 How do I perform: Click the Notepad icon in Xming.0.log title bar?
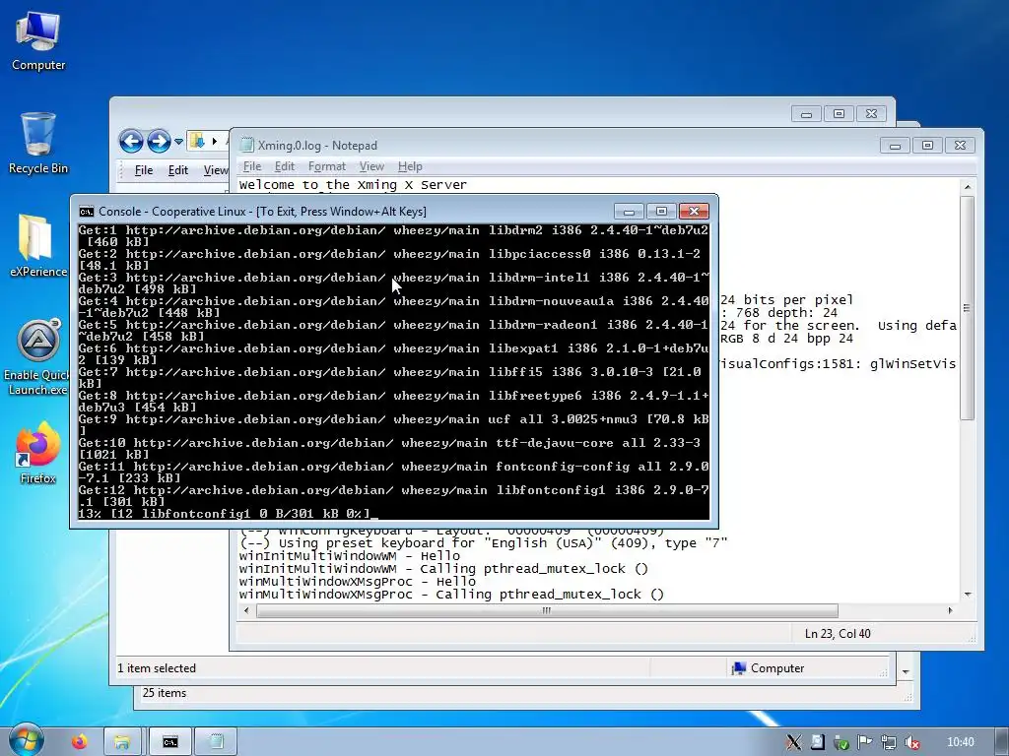[x=246, y=146]
